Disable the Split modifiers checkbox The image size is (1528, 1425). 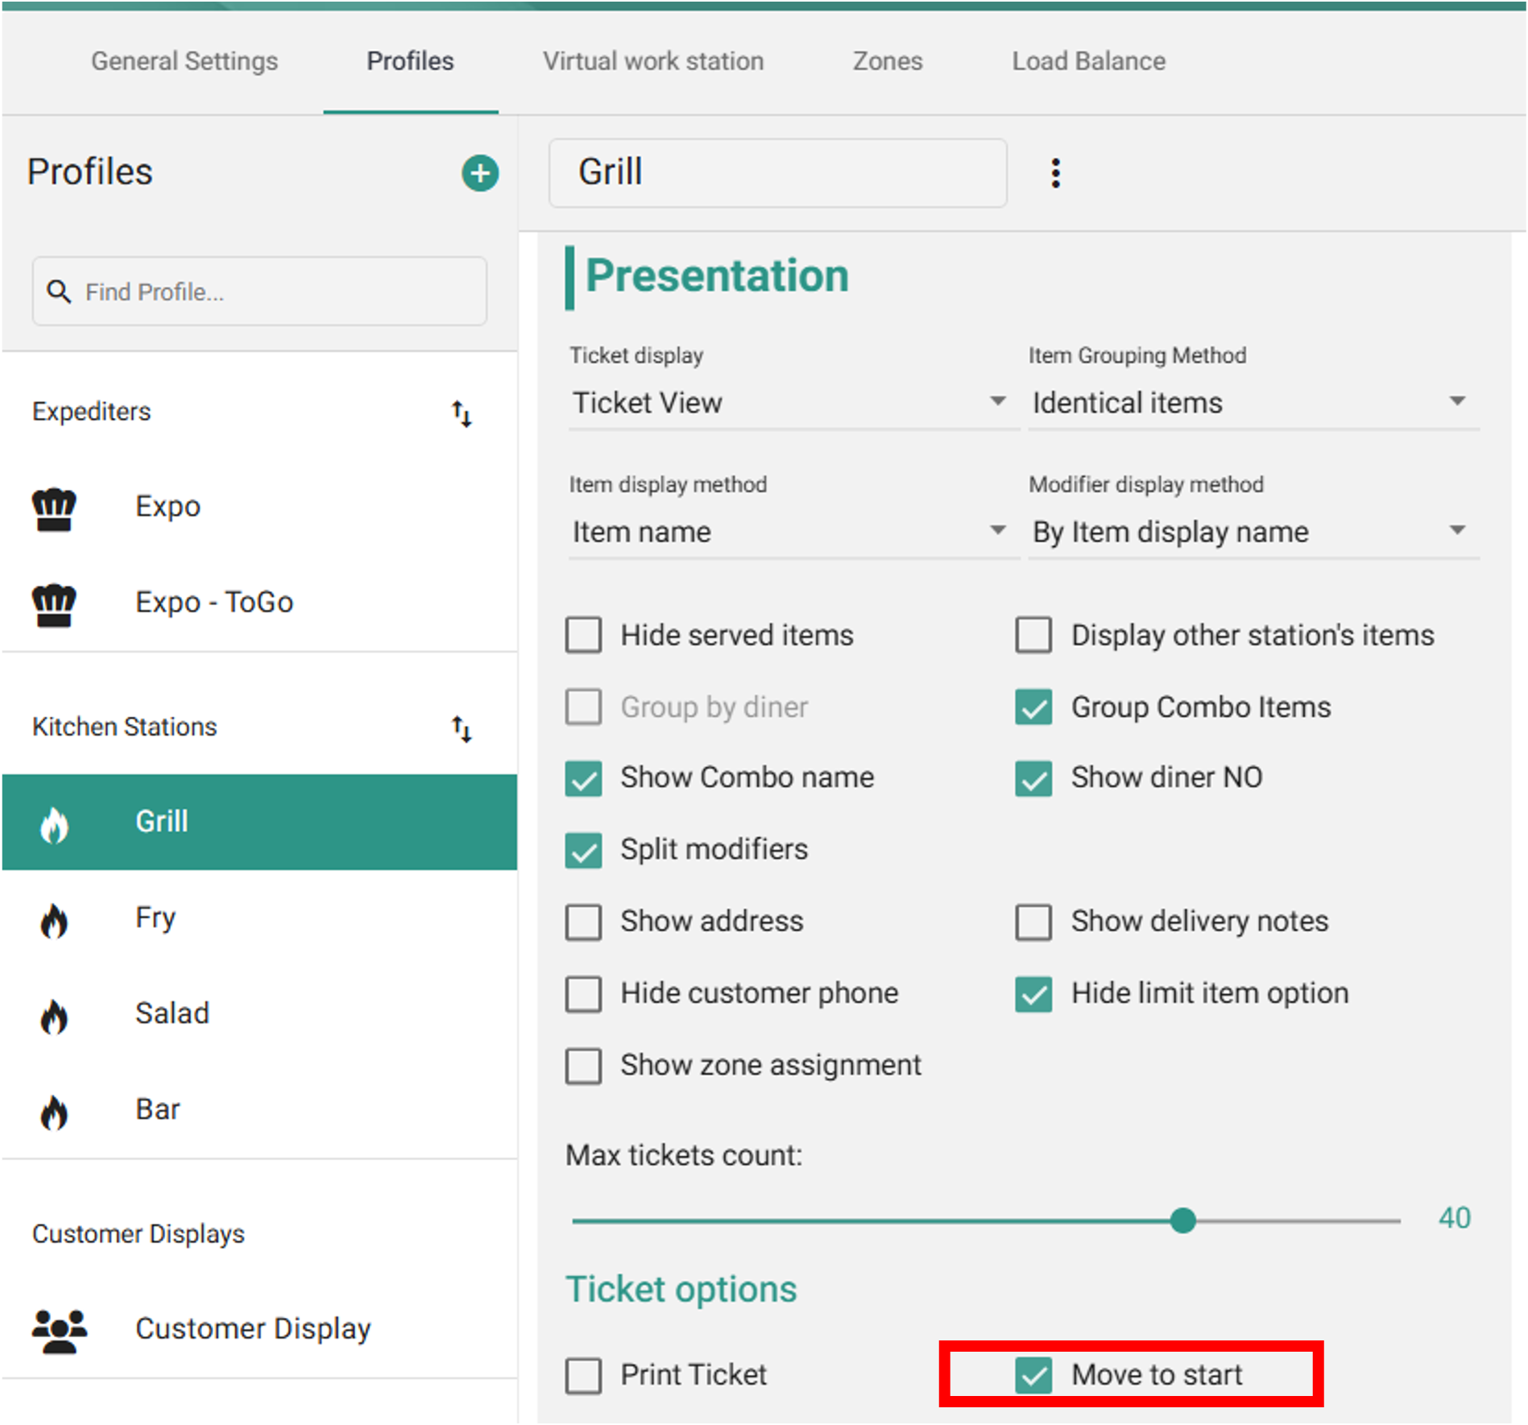pyautogui.click(x=583, y=850)
